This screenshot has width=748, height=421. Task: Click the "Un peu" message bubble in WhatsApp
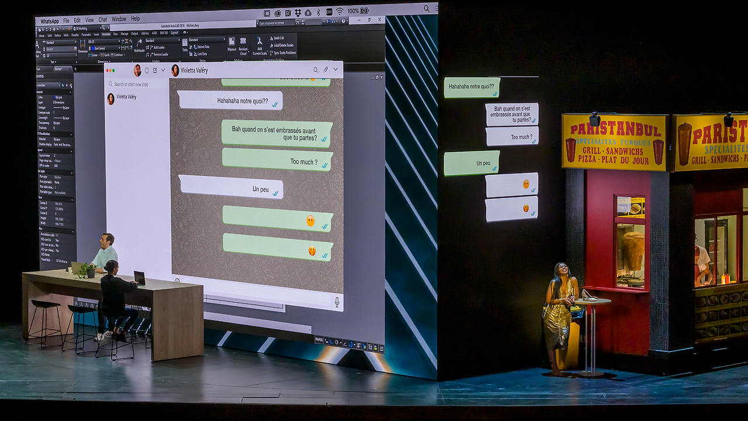point(231,187)
